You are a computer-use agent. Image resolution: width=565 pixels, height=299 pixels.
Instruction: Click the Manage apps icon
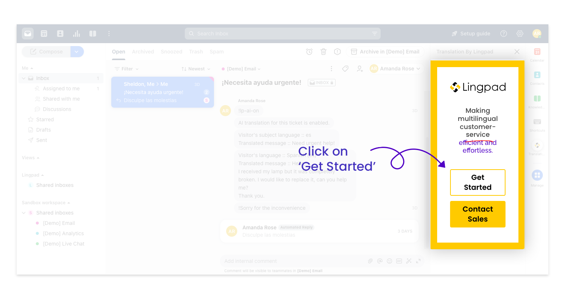[x=537, y=175]
